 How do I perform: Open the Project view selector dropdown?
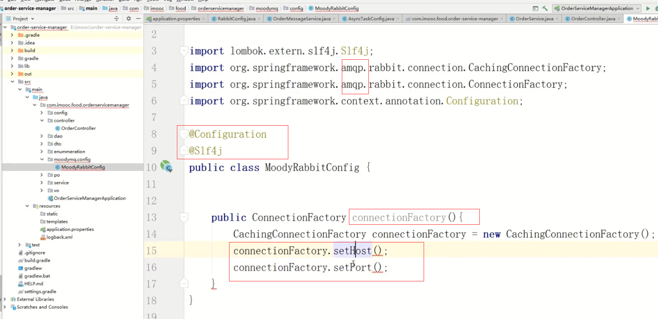(33, 19)
